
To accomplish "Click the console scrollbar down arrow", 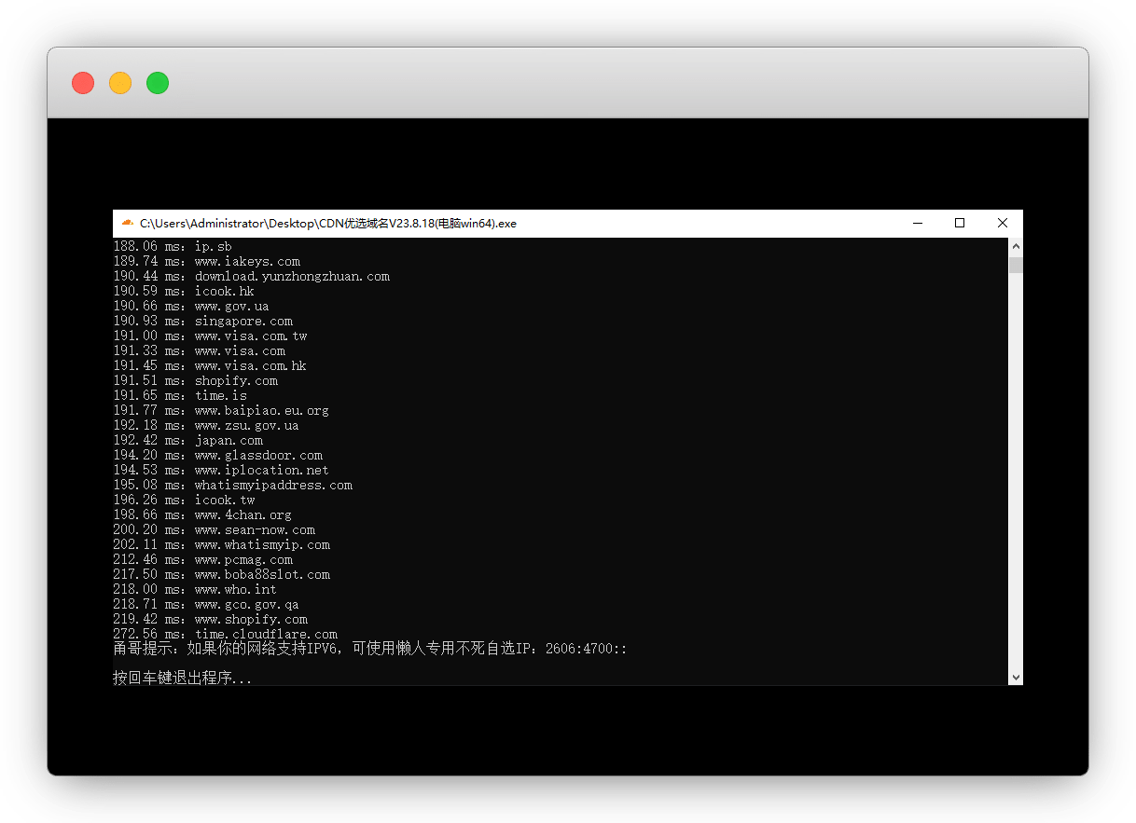I will pos(1016,678).
